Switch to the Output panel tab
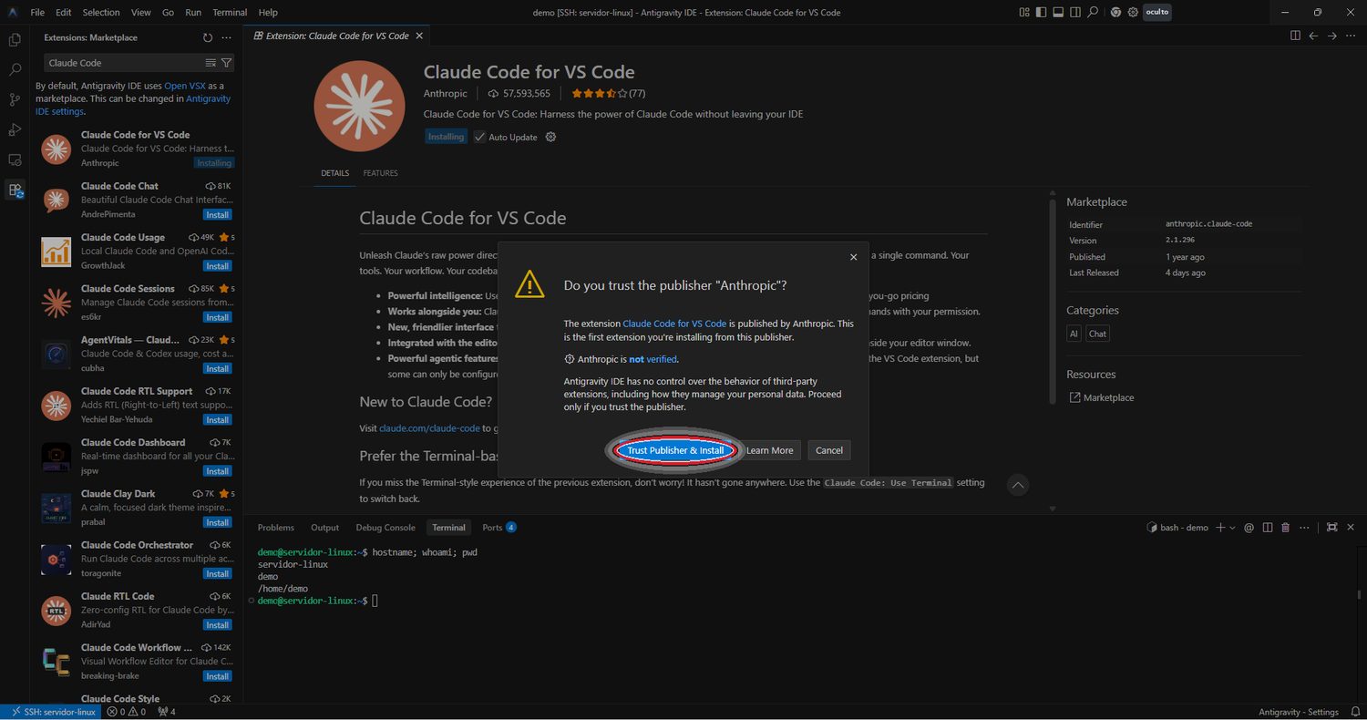Screen dimensions: 1367x720 tap(324, 528)
